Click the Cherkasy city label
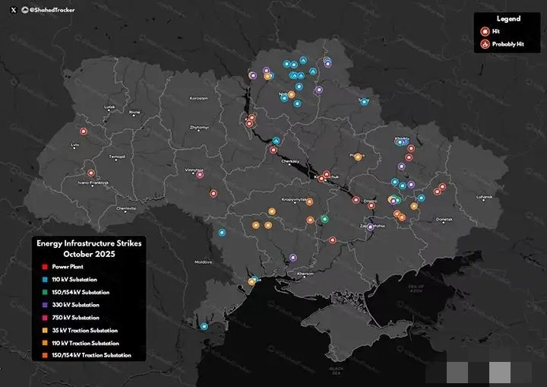 tap(290, 161)
